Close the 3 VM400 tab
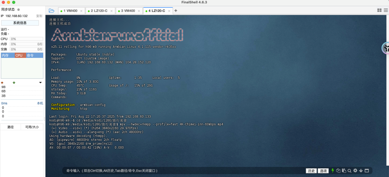 pos(139,11)
